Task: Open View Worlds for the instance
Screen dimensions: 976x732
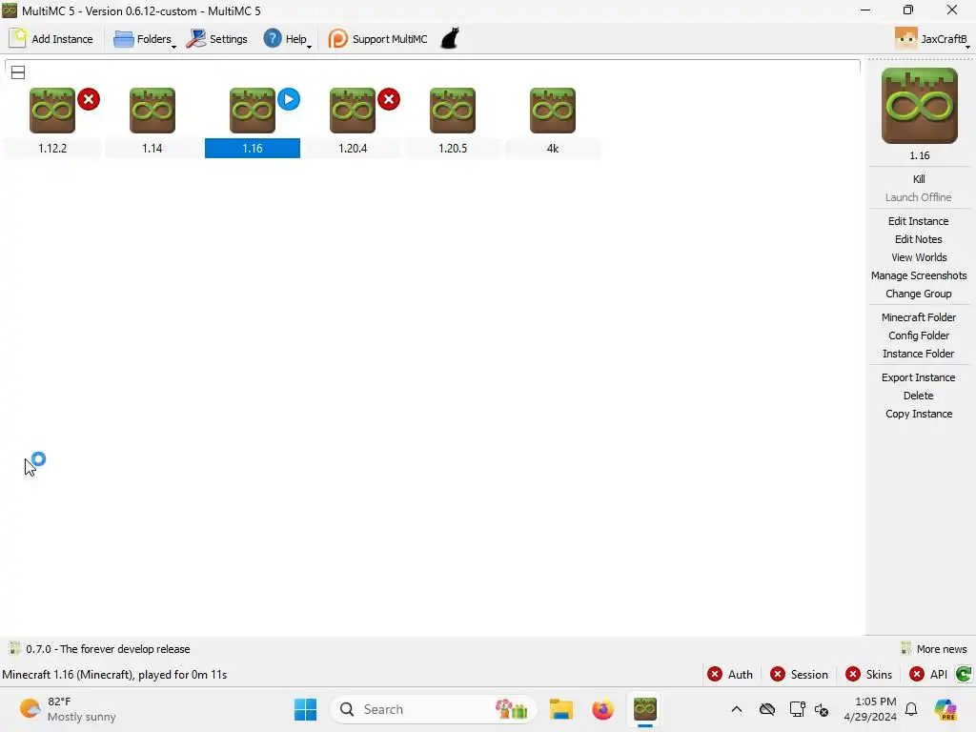Action: (x=919, y=257)
